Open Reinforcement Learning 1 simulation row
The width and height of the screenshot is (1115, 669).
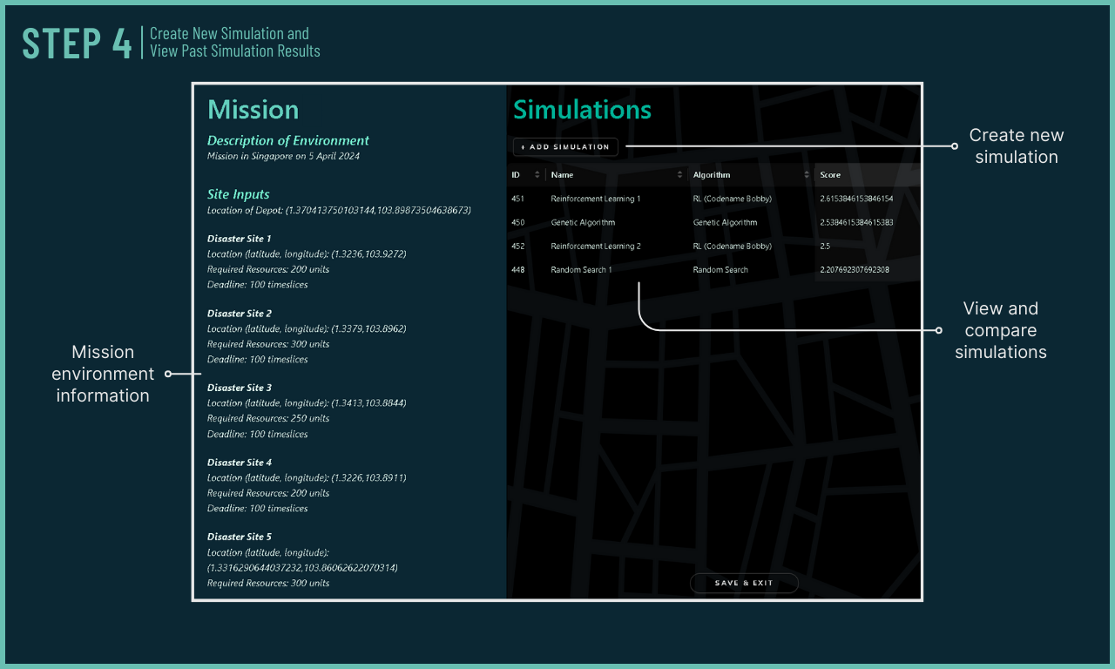click(x=713, y=199)
